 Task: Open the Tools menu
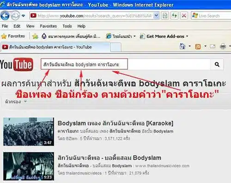tap(67, 26)
